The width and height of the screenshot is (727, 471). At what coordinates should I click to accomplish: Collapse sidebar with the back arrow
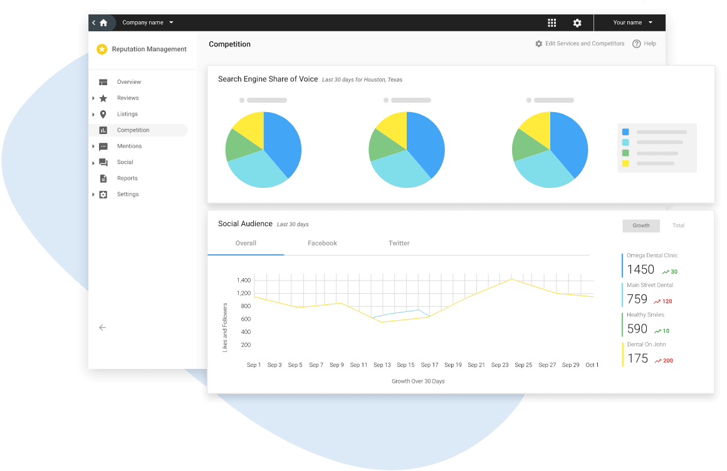point(102,328)
